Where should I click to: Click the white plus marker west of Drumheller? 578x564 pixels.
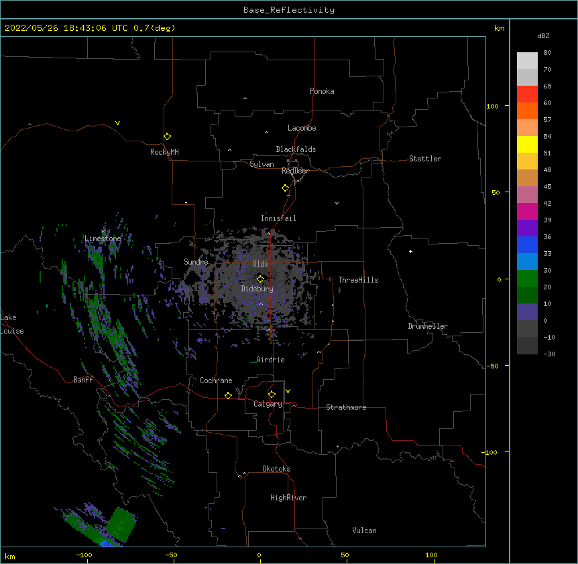click(410, 251)
